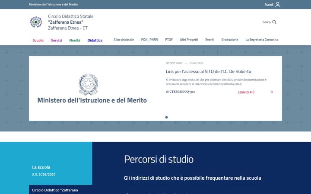311x194 pixels.
Task: Click the NOTIZIE SLIDE category label
Action: pos(174,63)
